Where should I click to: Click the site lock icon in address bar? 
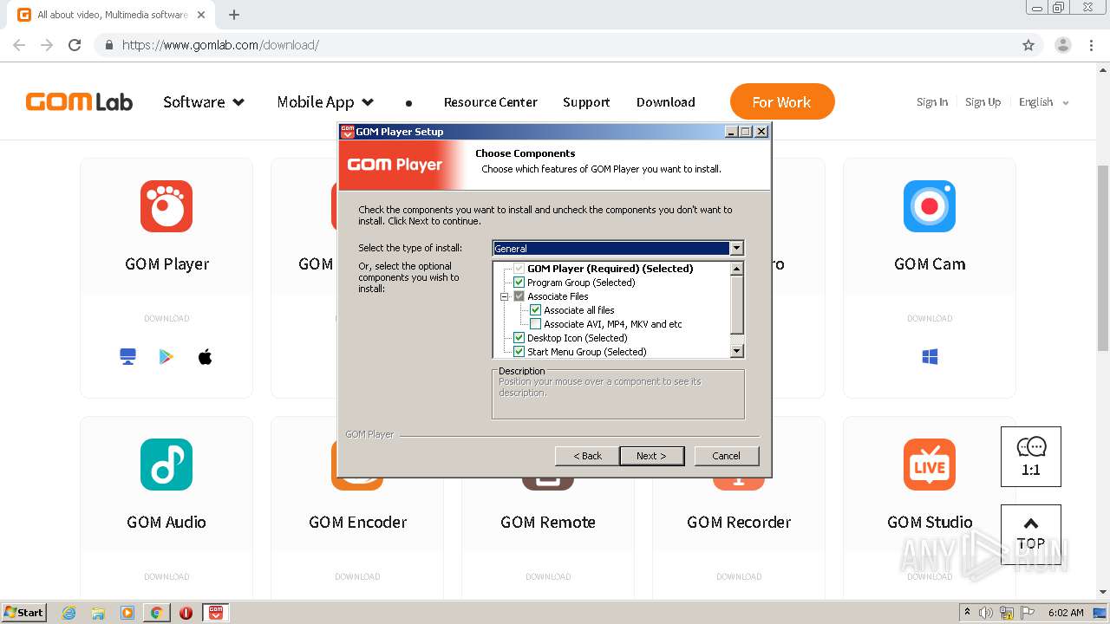109,45
